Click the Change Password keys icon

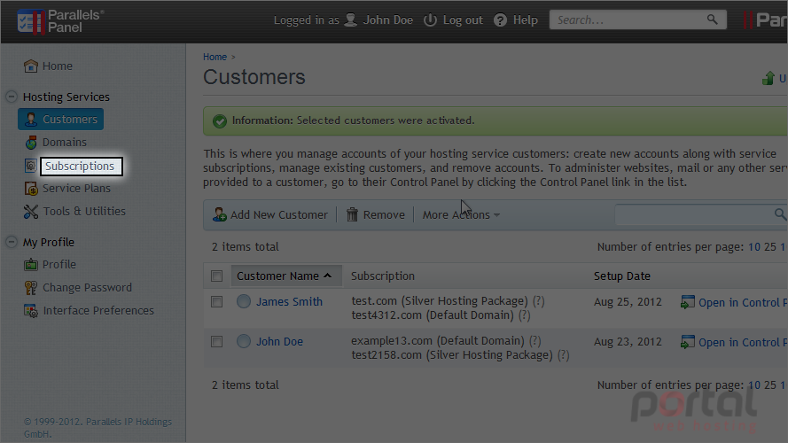coord(31,288)
